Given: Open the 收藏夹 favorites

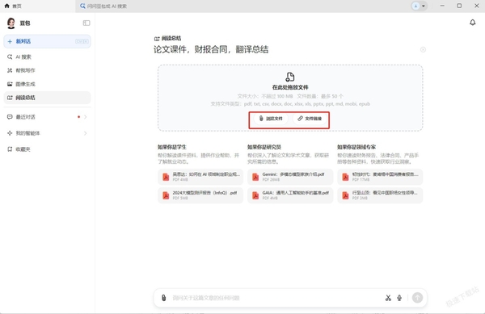Looking at the screenshot, I should pyautogui.click(x=48, y=149).
